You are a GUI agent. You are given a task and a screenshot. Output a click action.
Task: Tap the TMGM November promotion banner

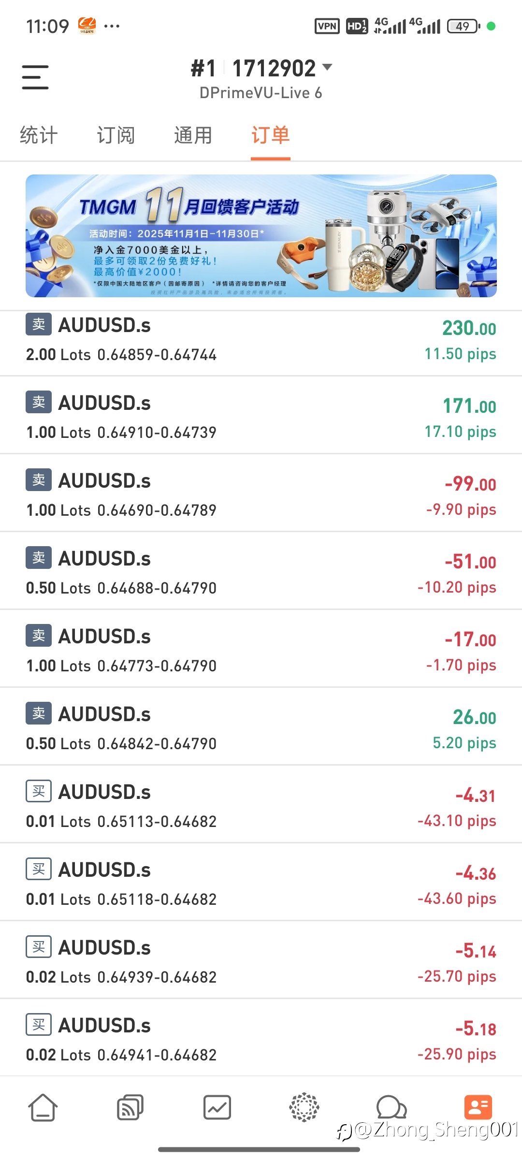(261, 236)
